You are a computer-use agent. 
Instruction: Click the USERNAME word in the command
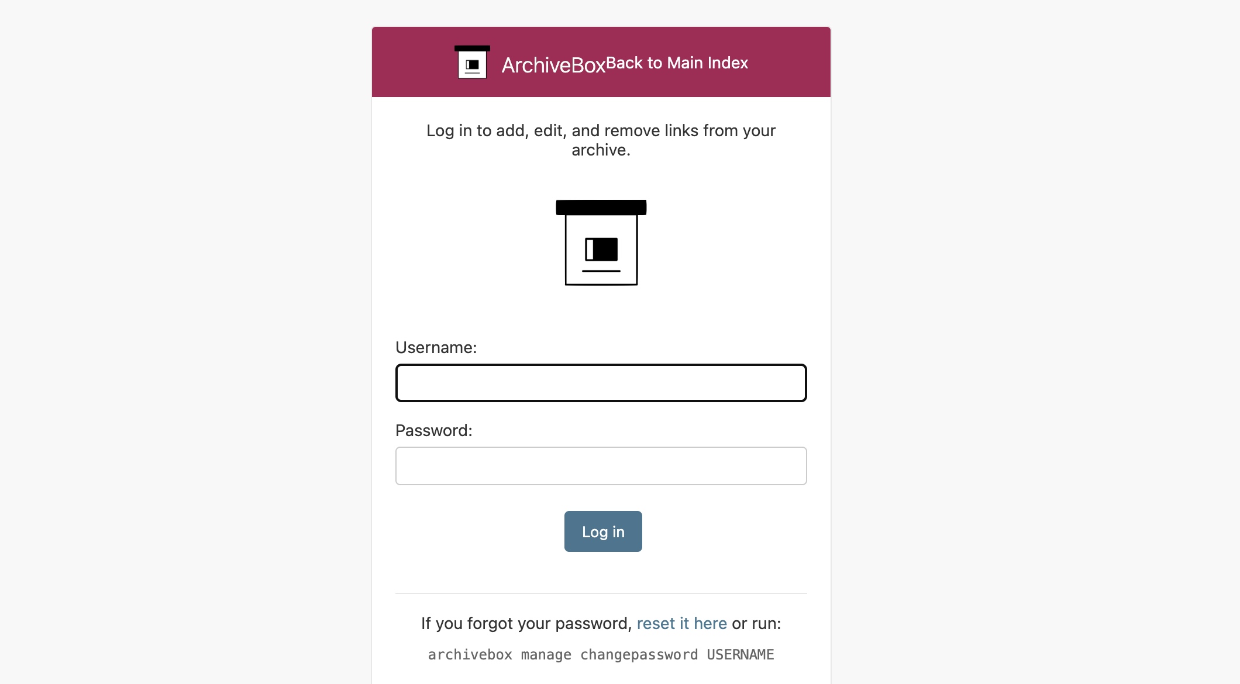(x=740, y=655)
